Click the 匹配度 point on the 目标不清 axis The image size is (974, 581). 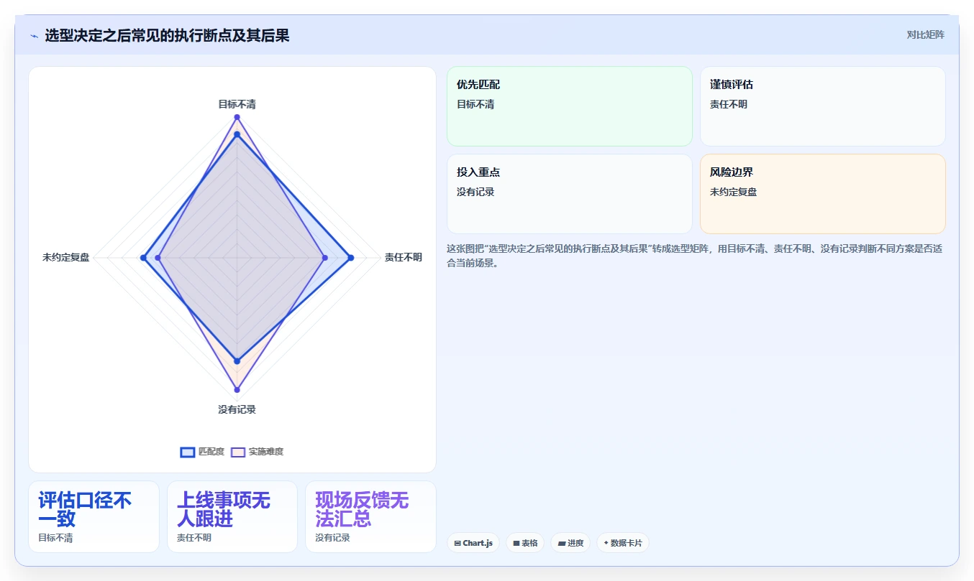237,134
